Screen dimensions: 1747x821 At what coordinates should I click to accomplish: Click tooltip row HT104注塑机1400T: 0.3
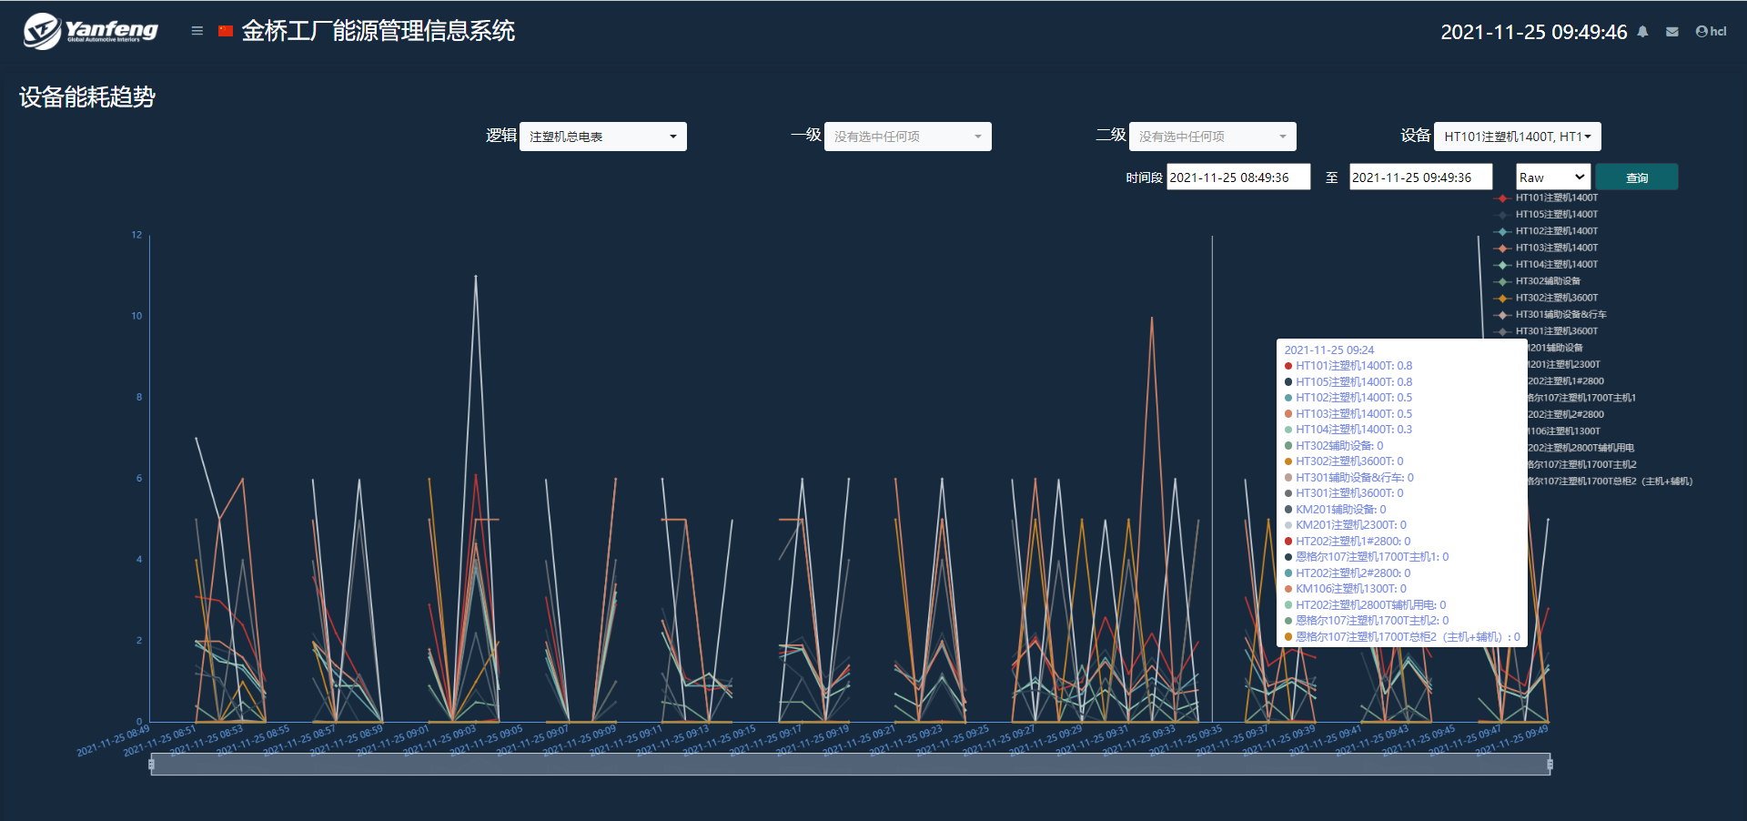click(1348, 430)
